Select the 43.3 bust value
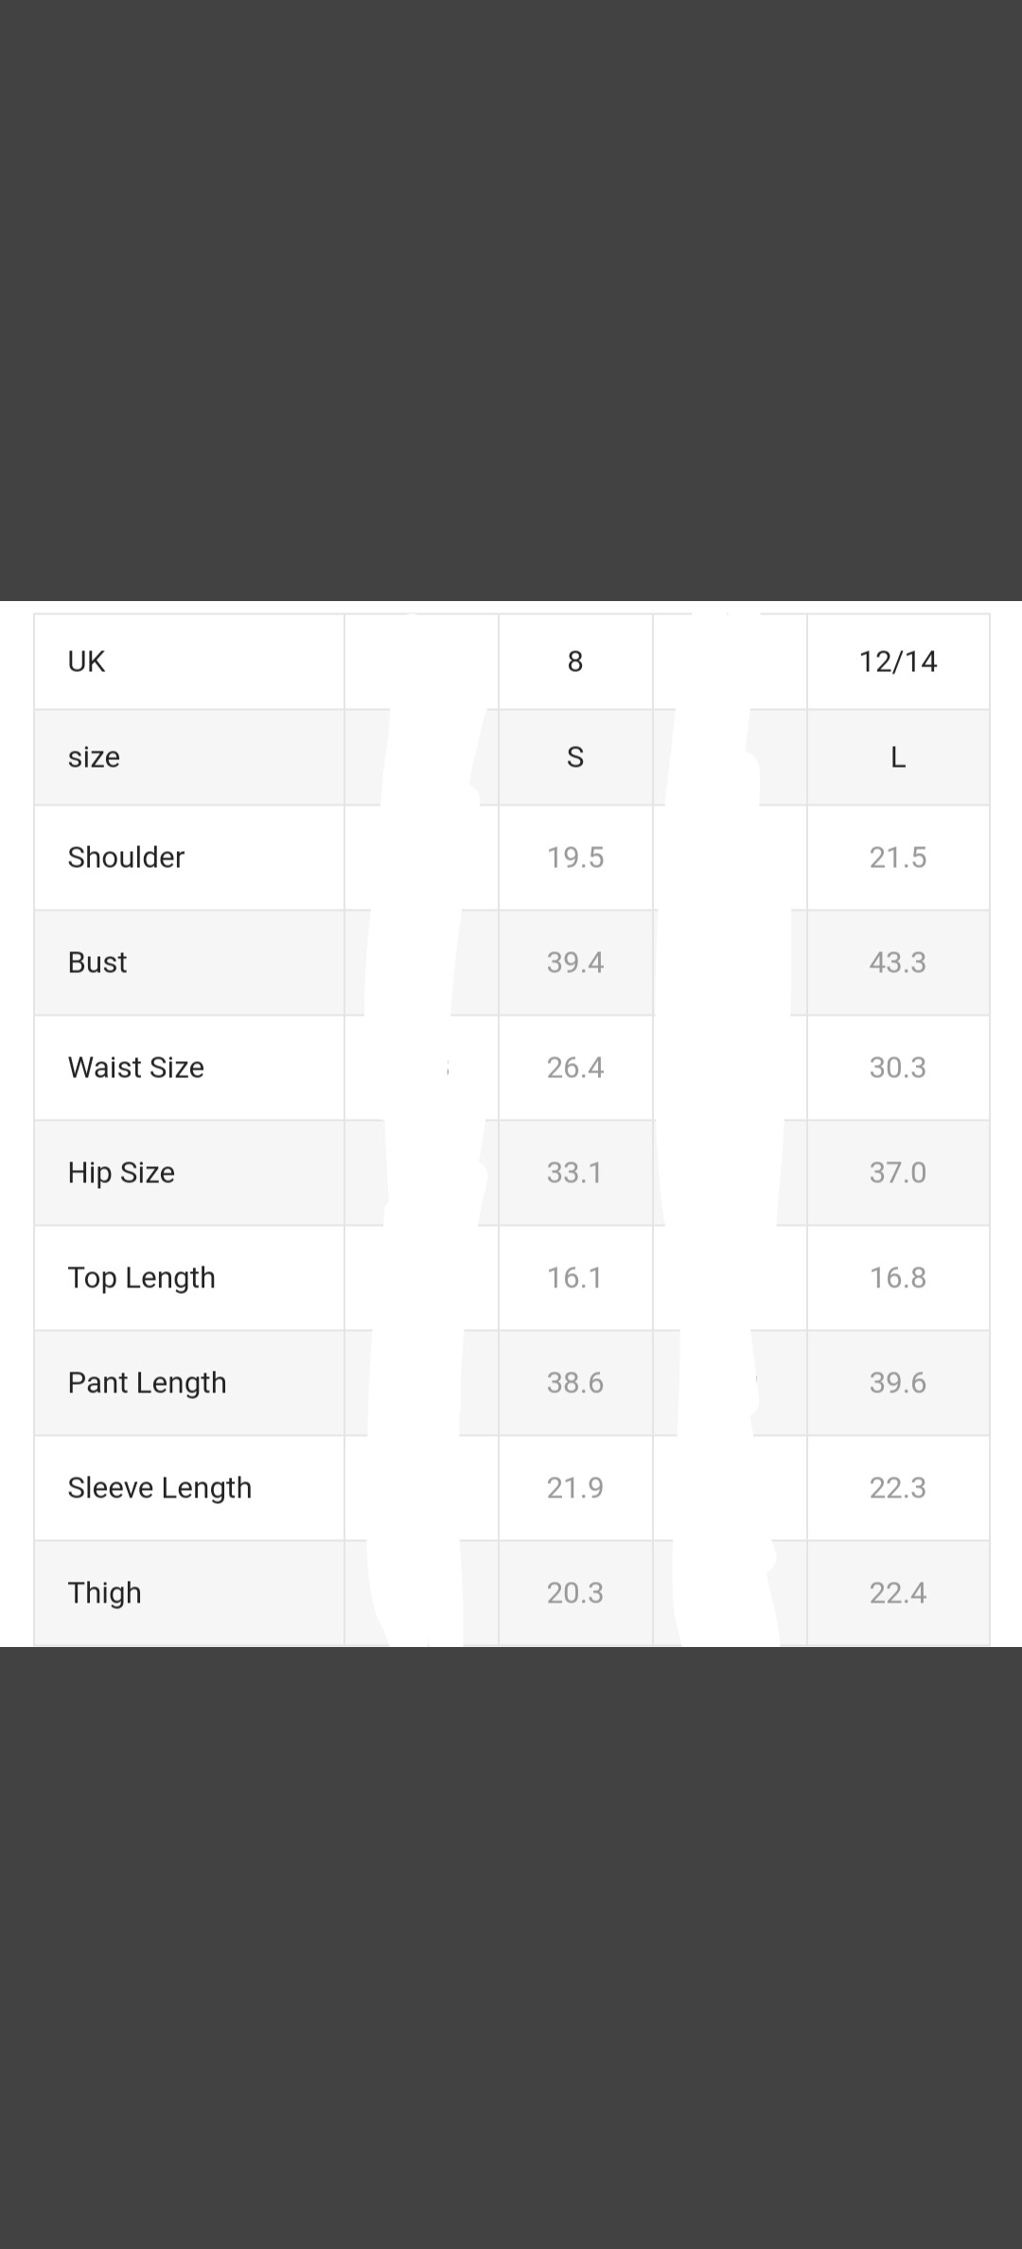Screen dimensions: 1022x2249 pyautogui.click(x=898, y=963)
